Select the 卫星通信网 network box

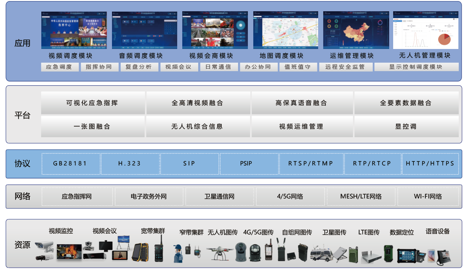click(x=220, y=197)
